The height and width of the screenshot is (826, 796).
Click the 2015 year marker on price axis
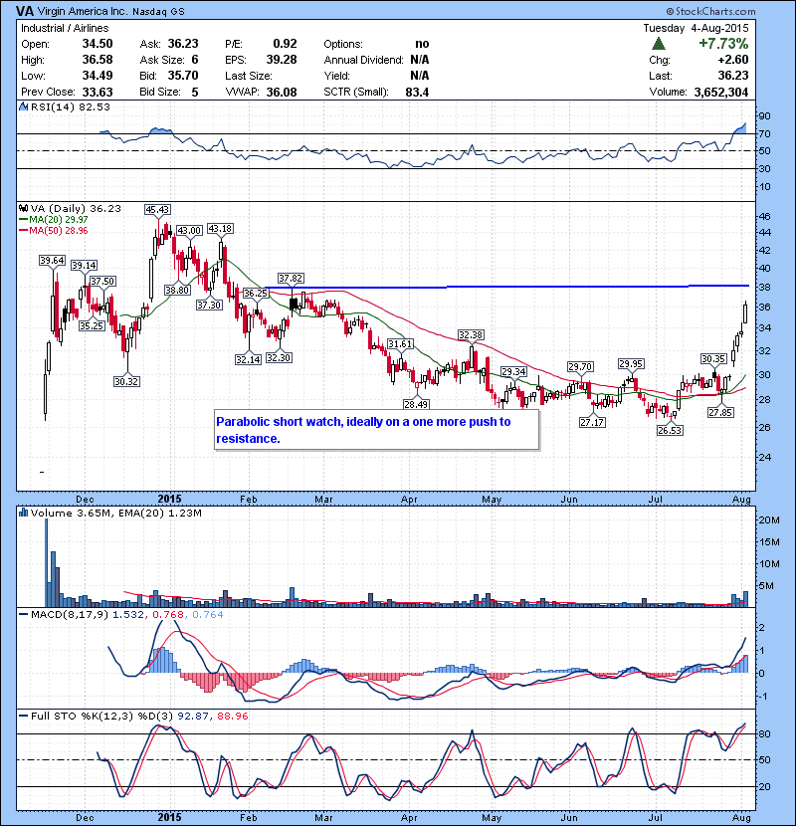click(169, 499)
